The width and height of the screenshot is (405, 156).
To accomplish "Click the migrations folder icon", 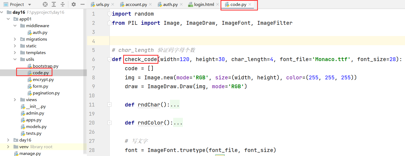I will coord(22,39).
